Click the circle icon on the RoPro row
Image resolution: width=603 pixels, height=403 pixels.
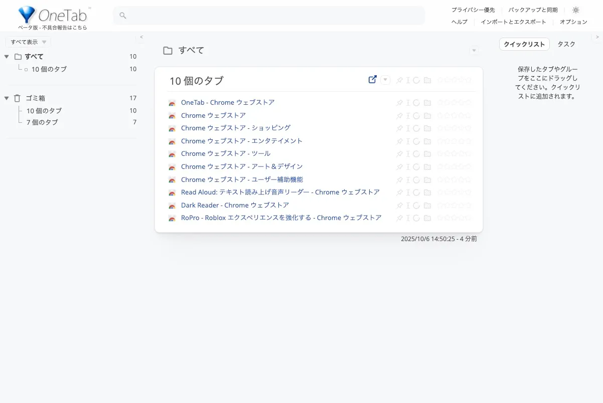coord(416,218)
